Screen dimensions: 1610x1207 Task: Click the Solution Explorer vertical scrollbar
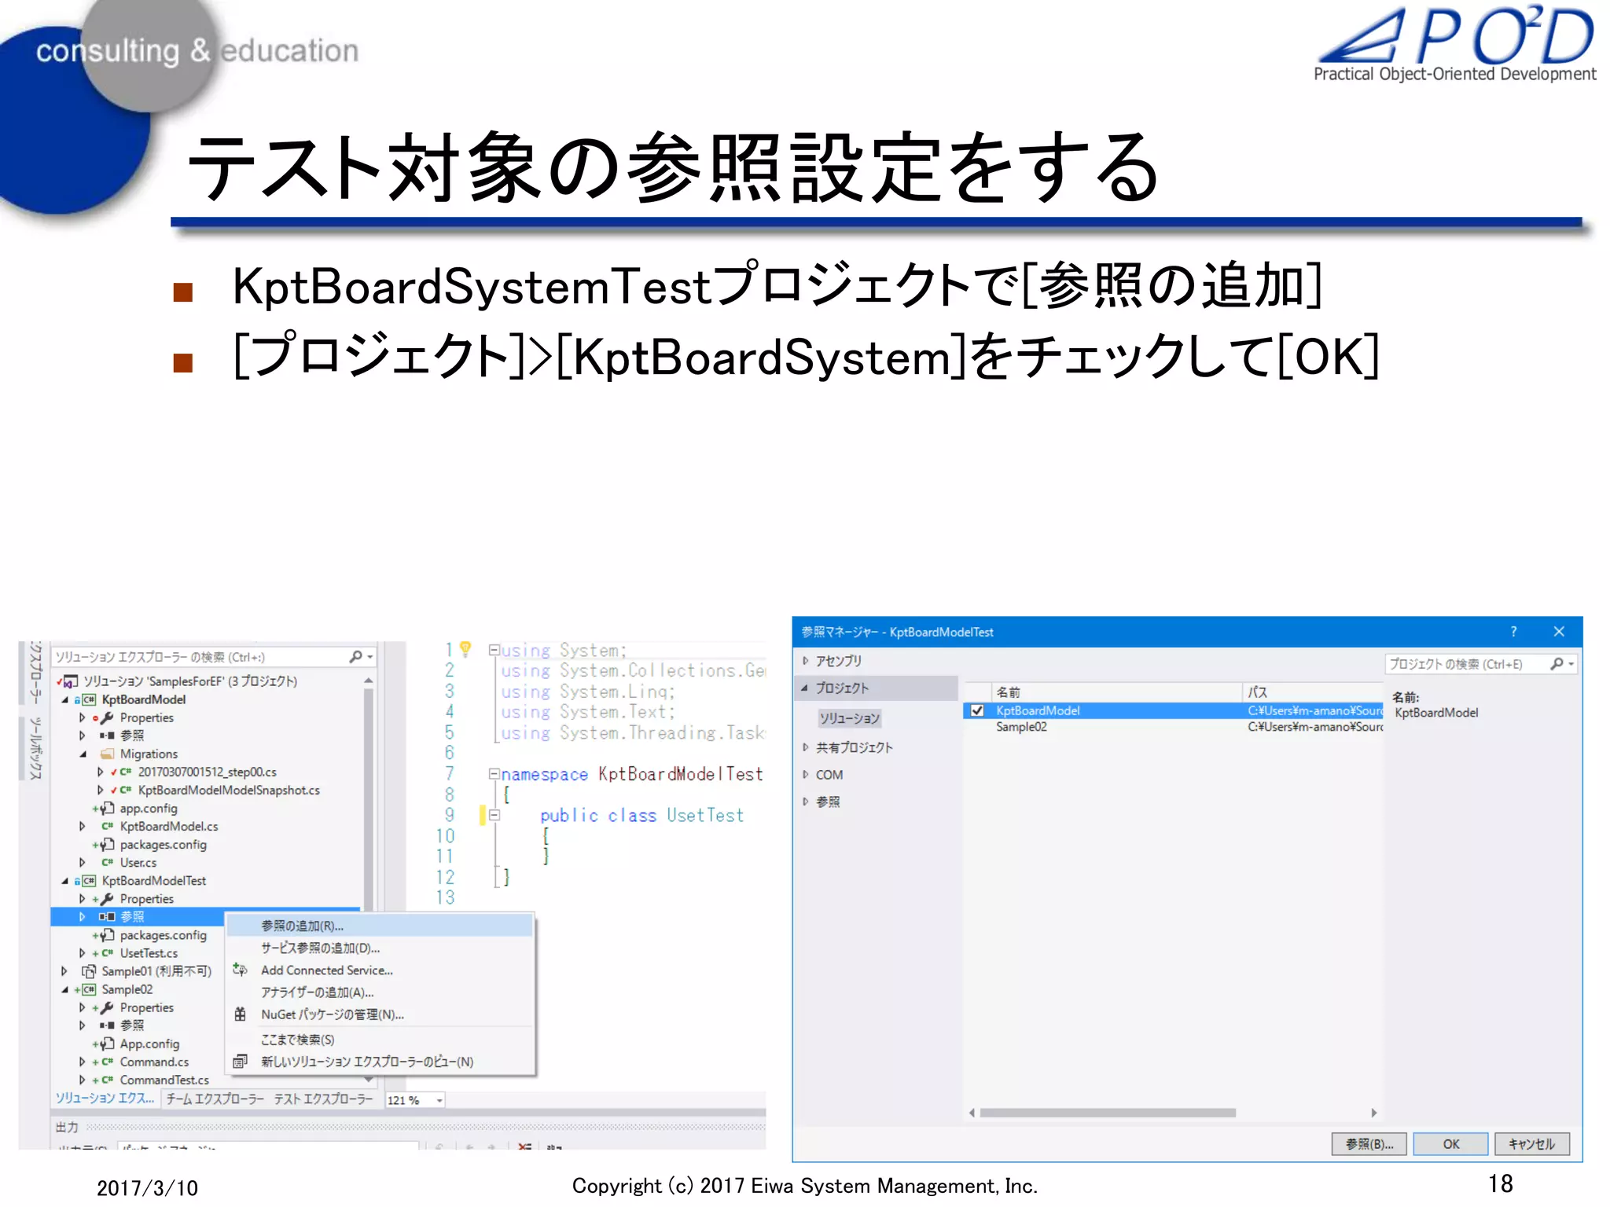click(368, 798)
